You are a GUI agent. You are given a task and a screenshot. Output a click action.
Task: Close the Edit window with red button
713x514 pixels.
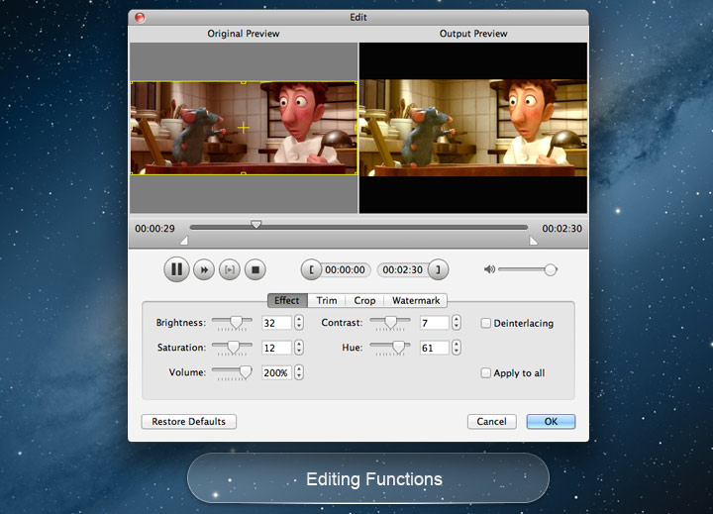[x=140, y=18]
